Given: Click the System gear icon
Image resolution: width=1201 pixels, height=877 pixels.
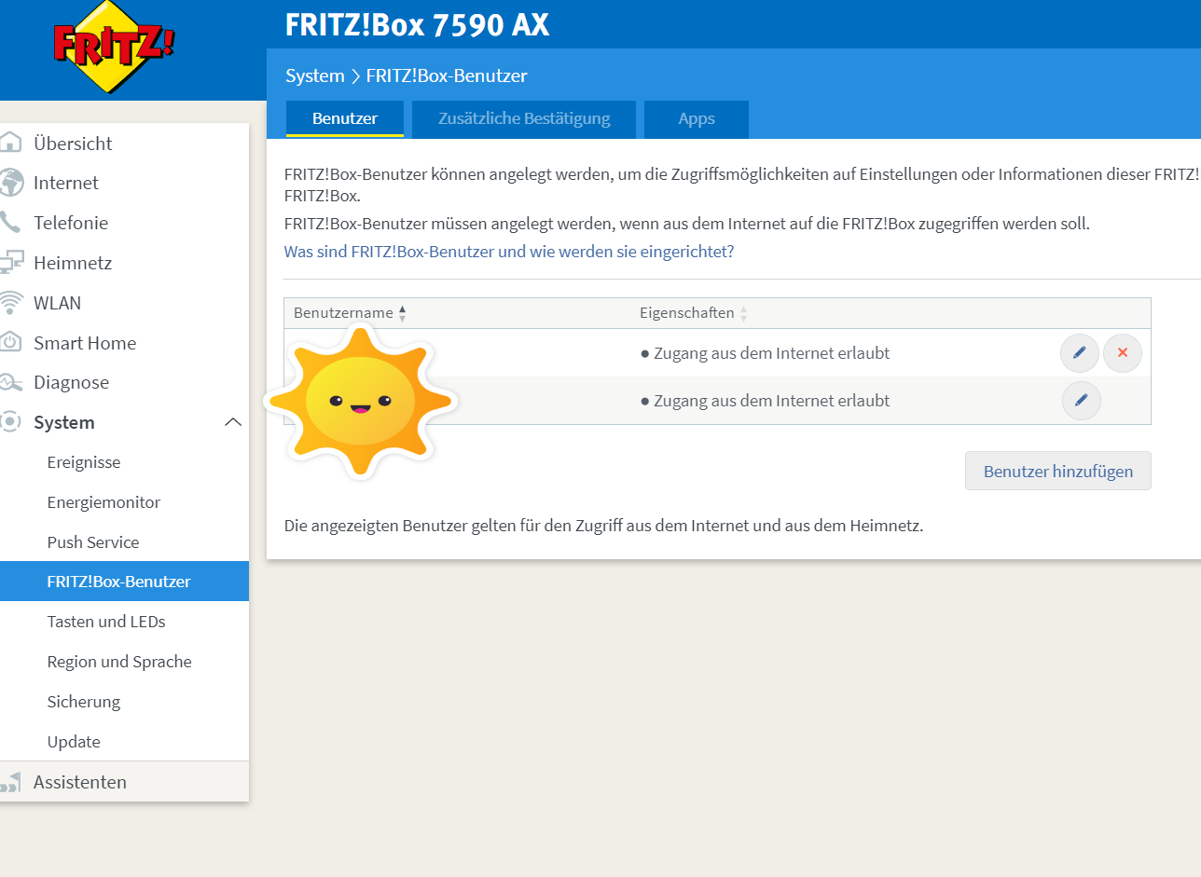Looking at the screenshot, I should coord(9,422).
